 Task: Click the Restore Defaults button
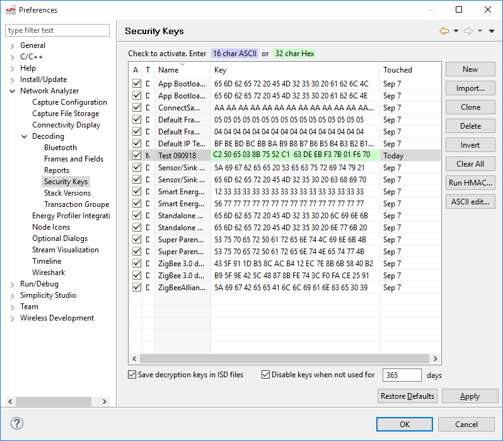(x=408, y=396)
